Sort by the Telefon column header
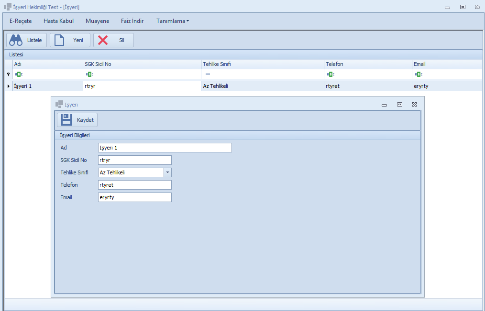 [368, 64]
